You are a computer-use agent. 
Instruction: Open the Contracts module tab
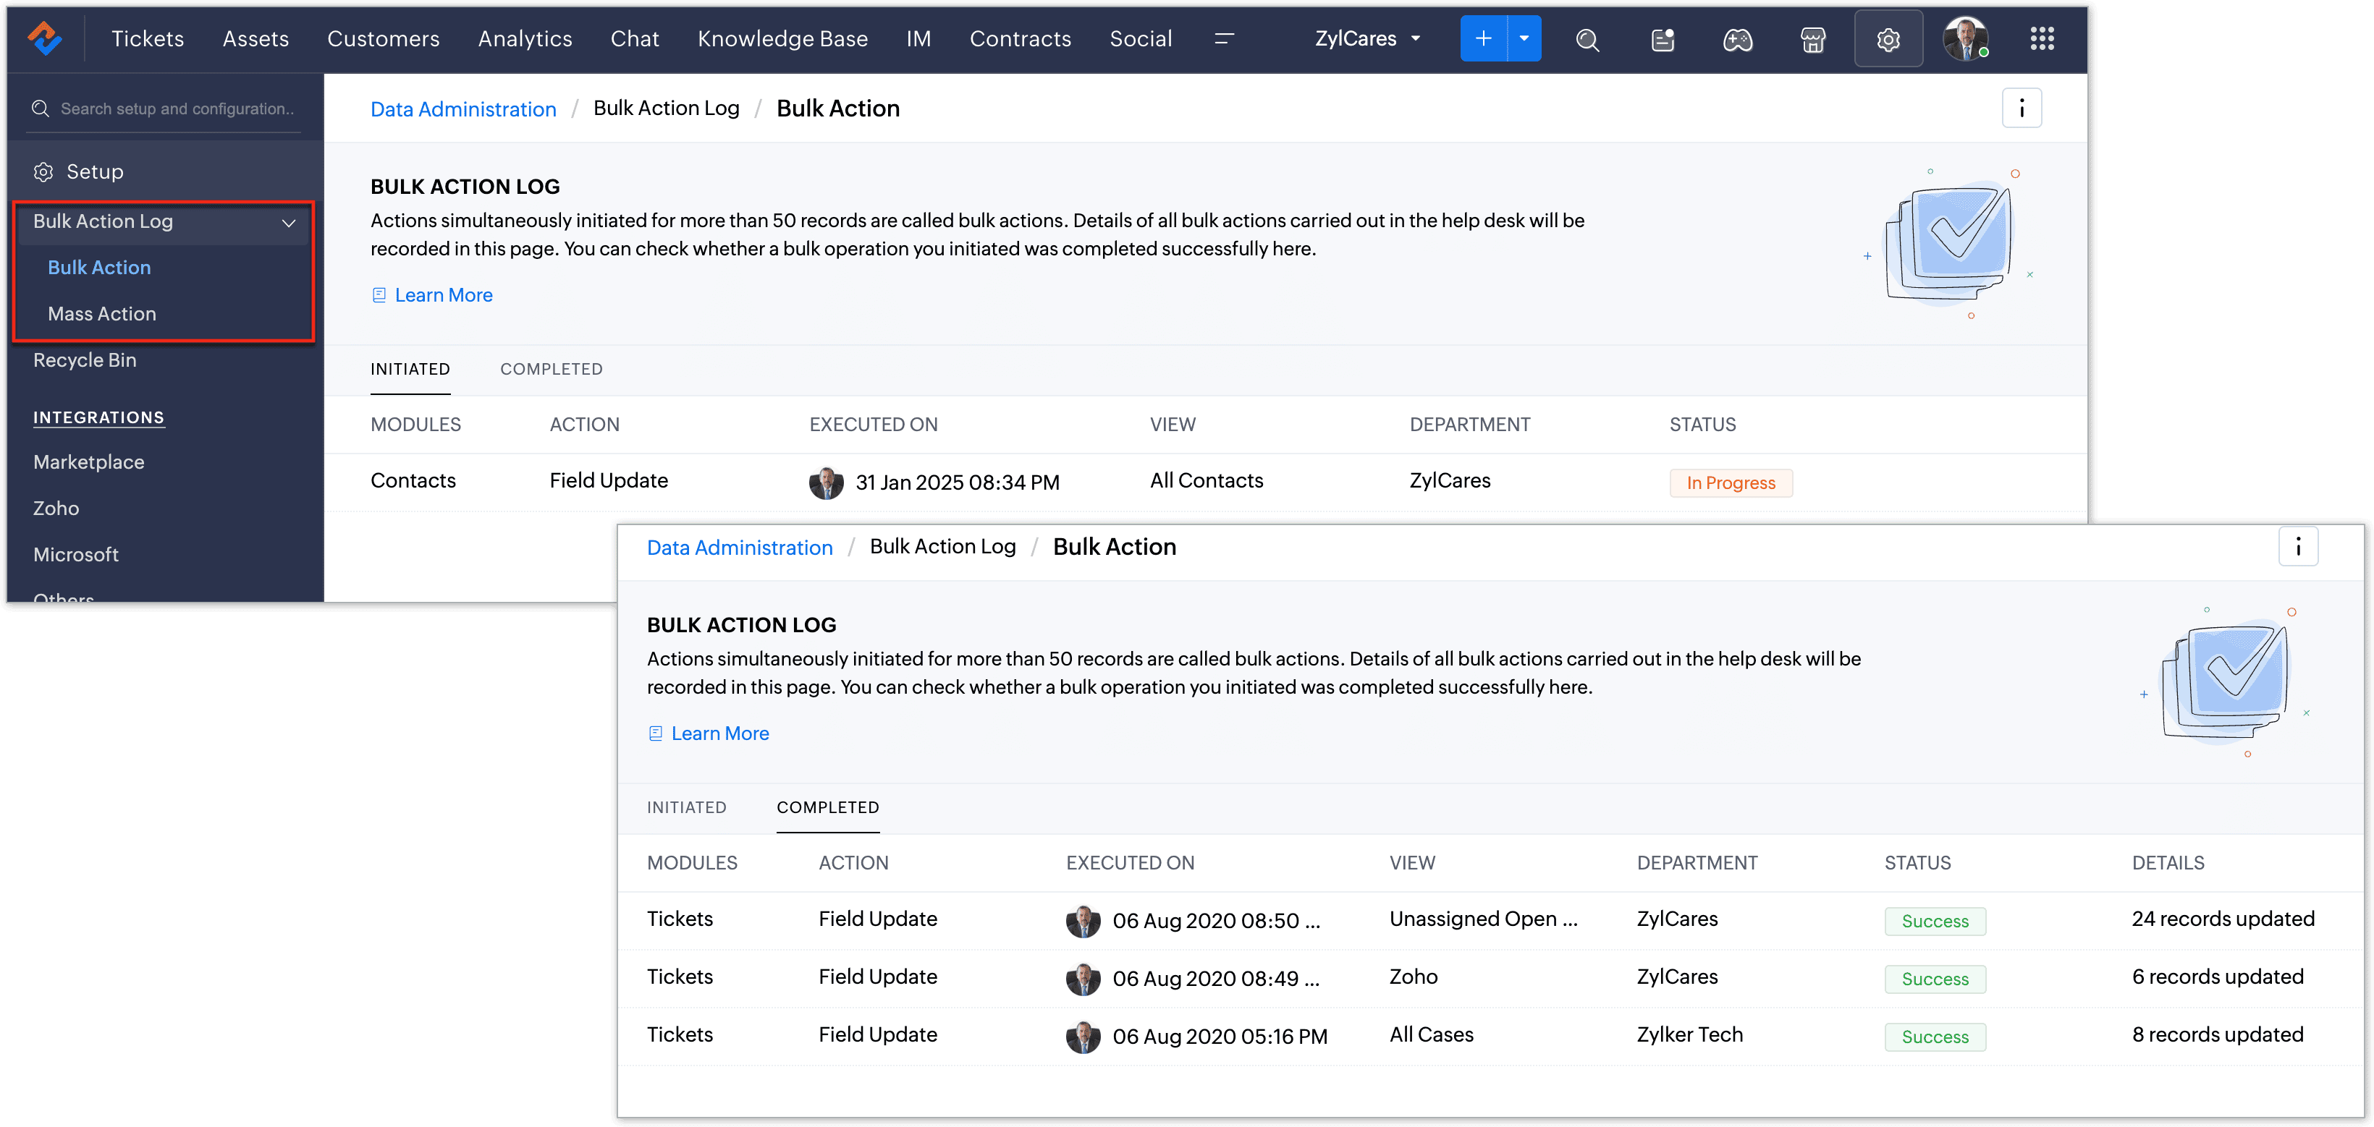(x=1021, y=38)
